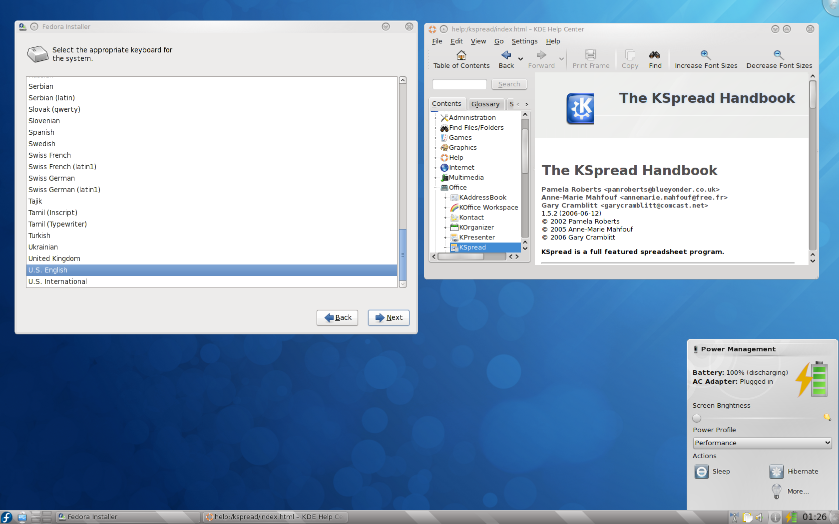Image resolution: width=839 pixels, height=524 pixels.
Task: Select the Swiss German keyboard layout
Action: pyautogui.click(x=212, y=178)
